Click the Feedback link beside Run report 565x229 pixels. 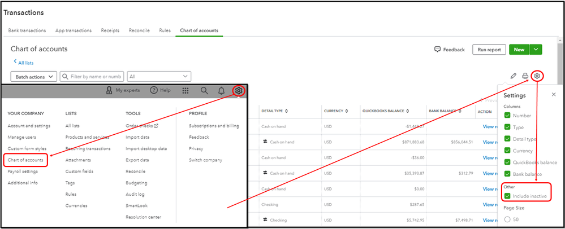click(454, 50)
